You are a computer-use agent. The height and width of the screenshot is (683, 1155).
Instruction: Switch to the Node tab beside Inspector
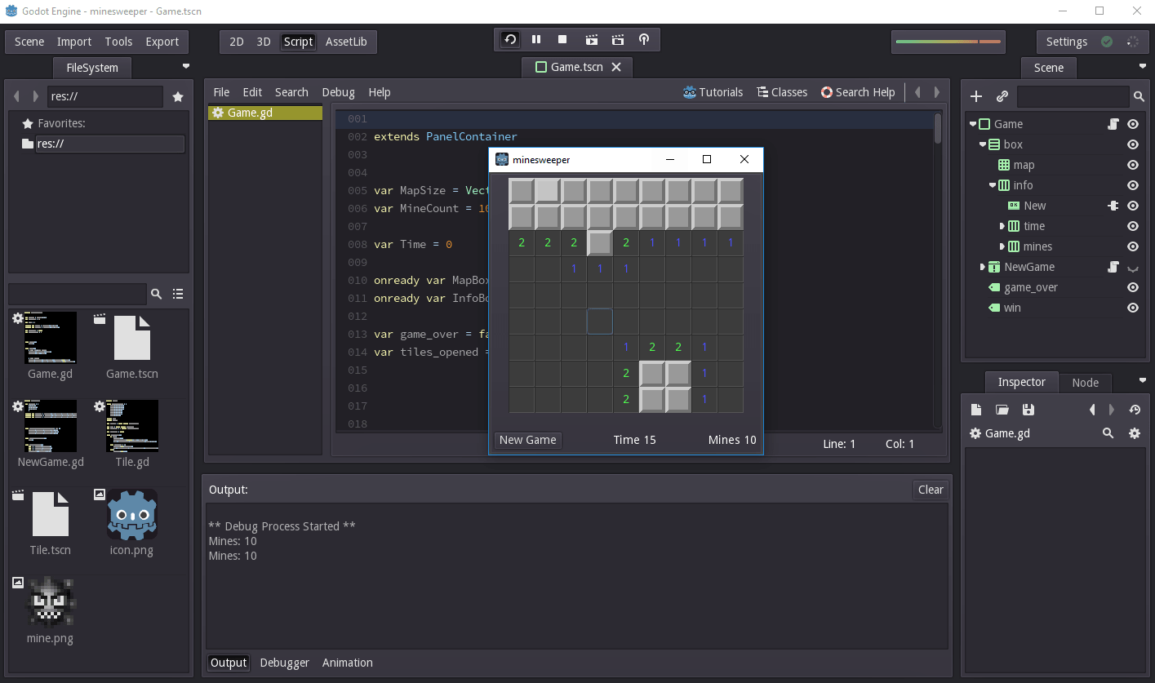click(x=1086, y=382)
